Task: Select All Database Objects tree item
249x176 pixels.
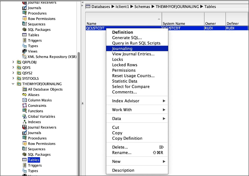Action: click(x=45, y=89)
